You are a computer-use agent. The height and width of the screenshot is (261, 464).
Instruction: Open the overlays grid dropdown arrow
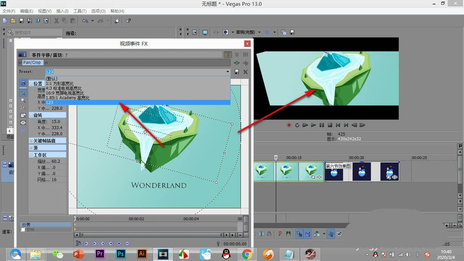(274, 32)
